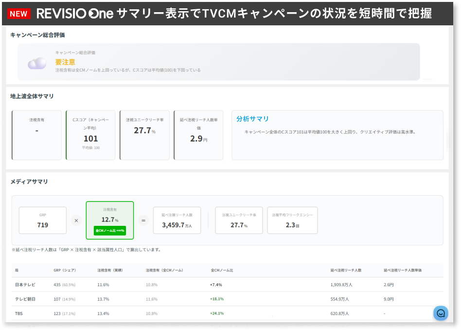Click the 13.4% actual value for TBS
This screenshot has width=461, height=330.
pos(103,313)
